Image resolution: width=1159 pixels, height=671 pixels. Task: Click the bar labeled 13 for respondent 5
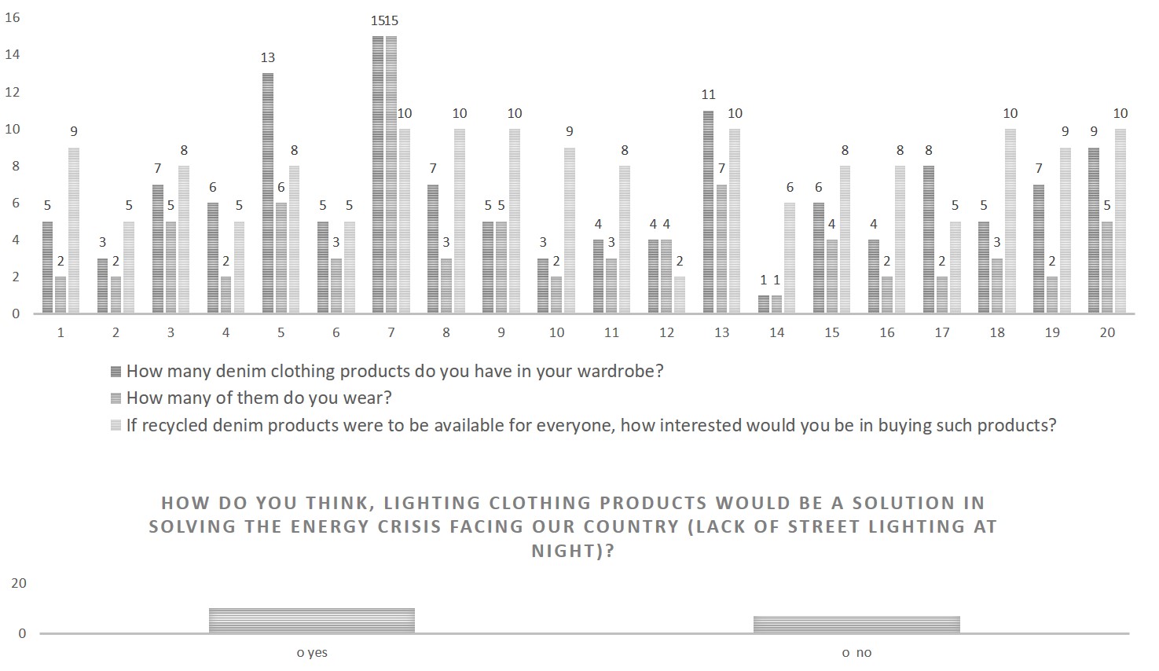click(x=268, y=193)
